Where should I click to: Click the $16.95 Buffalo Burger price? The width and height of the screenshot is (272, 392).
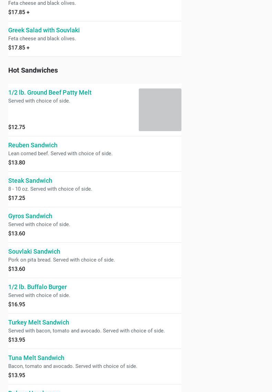coord(17,305)
